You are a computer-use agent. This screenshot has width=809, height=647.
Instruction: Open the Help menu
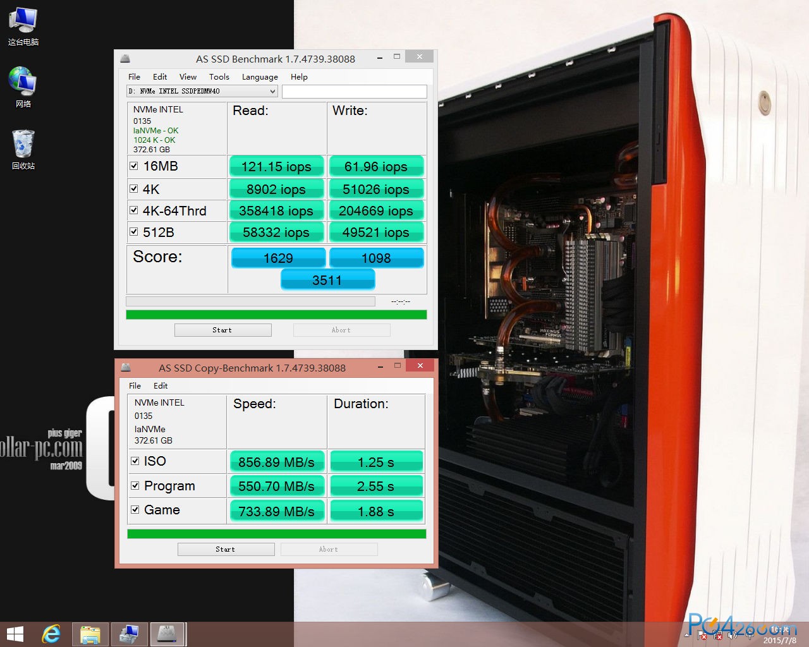[x=299, y=76]
